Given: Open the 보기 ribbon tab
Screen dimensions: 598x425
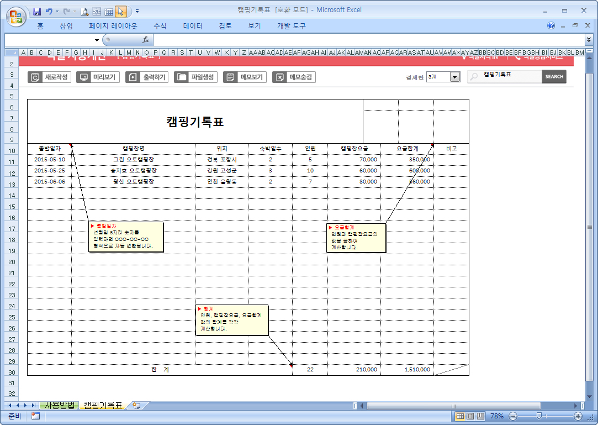Looking at the screenshot, I should point(255,26).
